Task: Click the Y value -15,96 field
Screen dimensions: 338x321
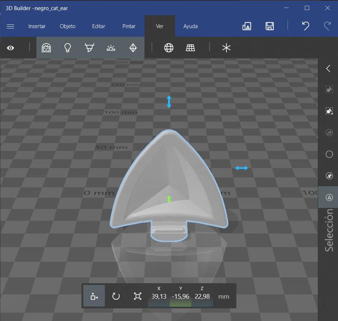Action: (x=180, y=297)
